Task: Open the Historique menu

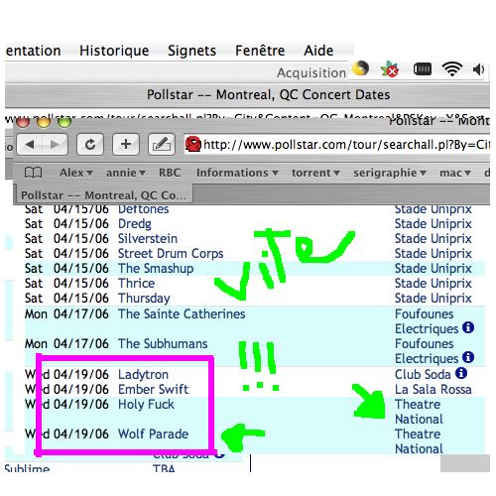Action: [114, 51]
